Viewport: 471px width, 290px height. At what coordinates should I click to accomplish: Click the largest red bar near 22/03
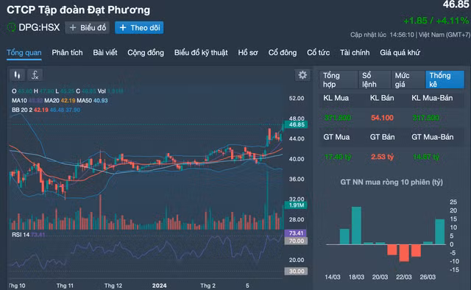[404, 253]
